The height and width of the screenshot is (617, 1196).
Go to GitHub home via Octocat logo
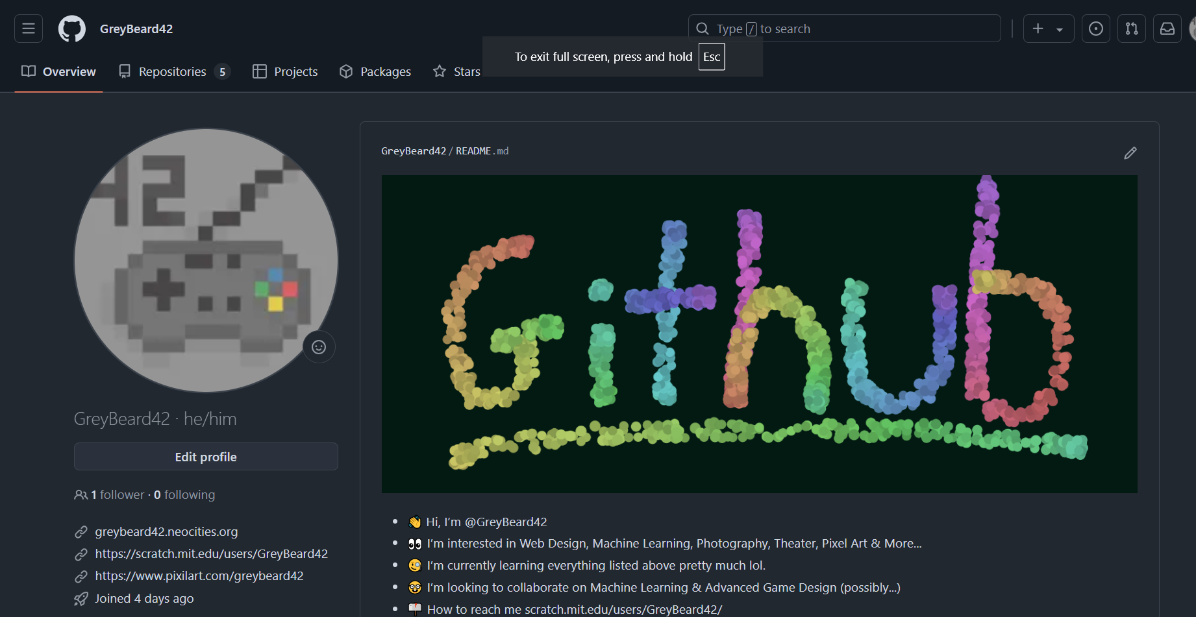tap(72, 29)
